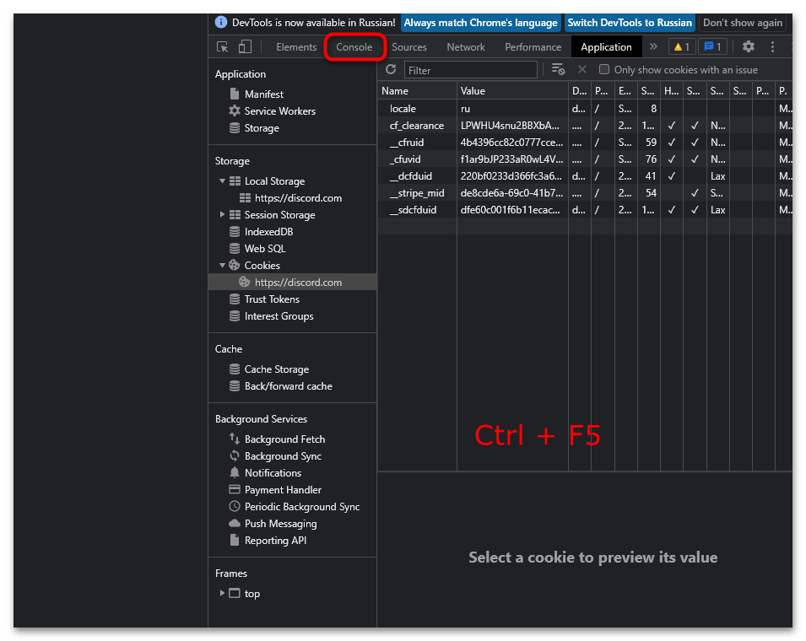Screen dimensions: 806x641
Task: Show more DevTools tabs chevron
Action: click(x=653, y=46)
